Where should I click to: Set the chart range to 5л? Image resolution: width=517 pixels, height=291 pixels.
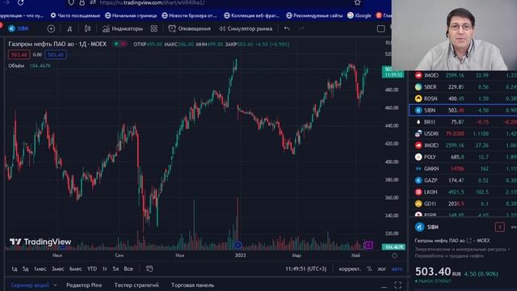coord(116,269)
